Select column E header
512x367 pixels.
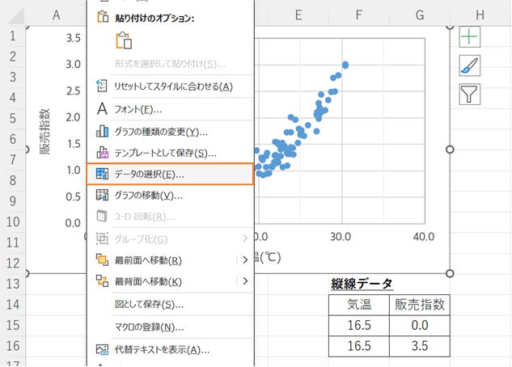298,15
